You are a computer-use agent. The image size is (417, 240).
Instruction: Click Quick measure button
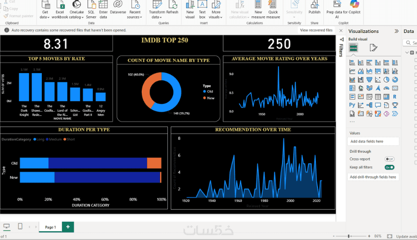tap(273, 10)
